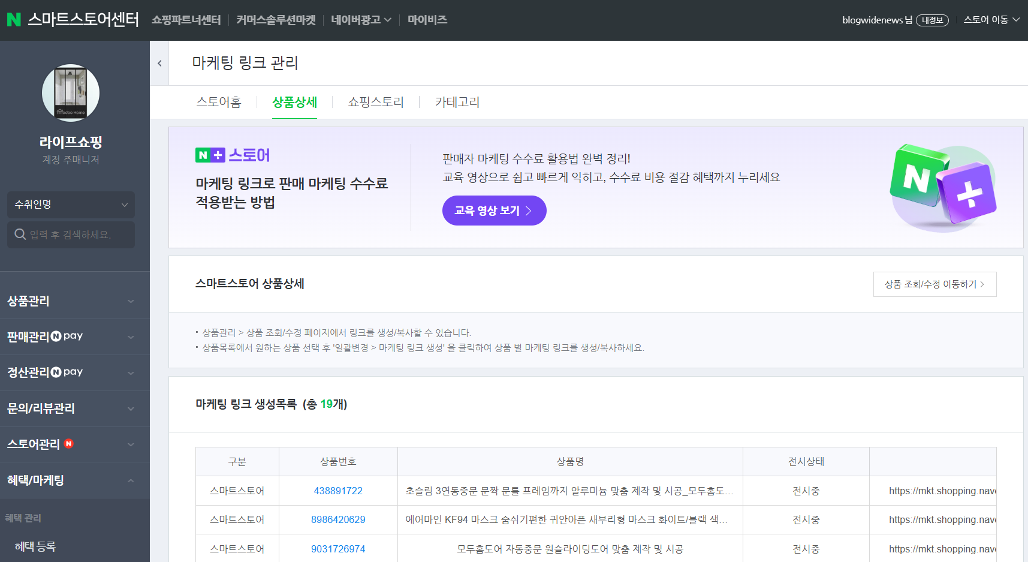Click the N+ store banner logo
1028x562 pixels.
[233, 155]
